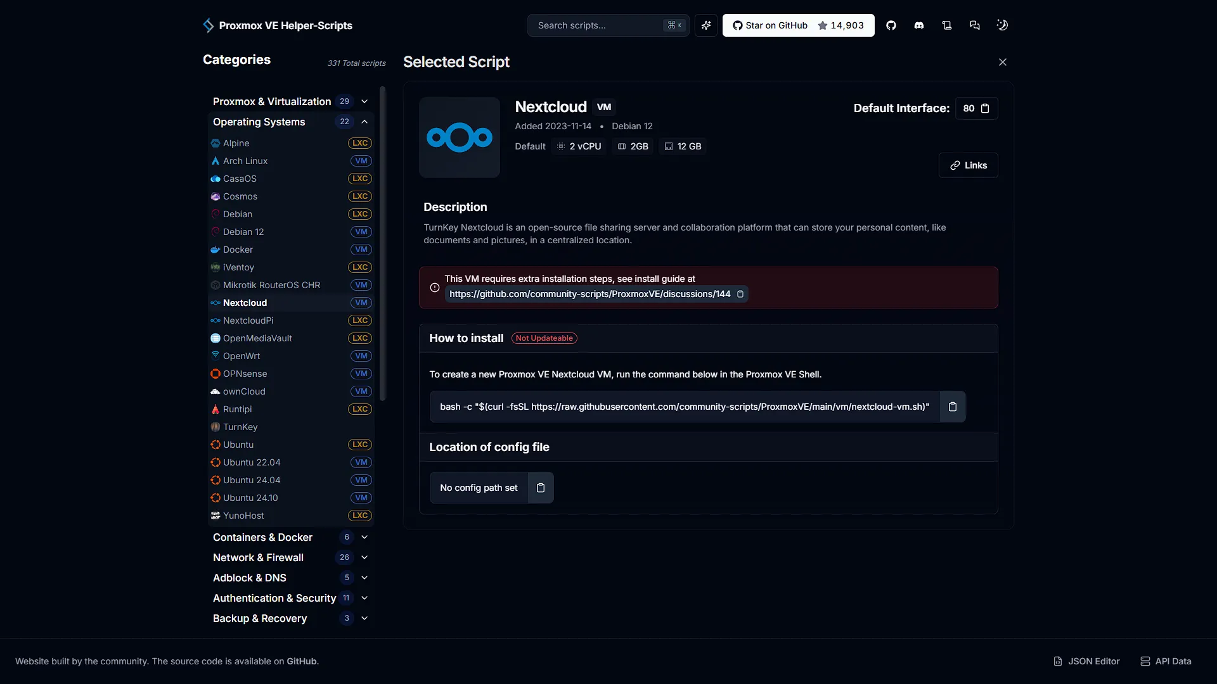
Task: Select the TurnKey script entry
Action: pos(291,427)
